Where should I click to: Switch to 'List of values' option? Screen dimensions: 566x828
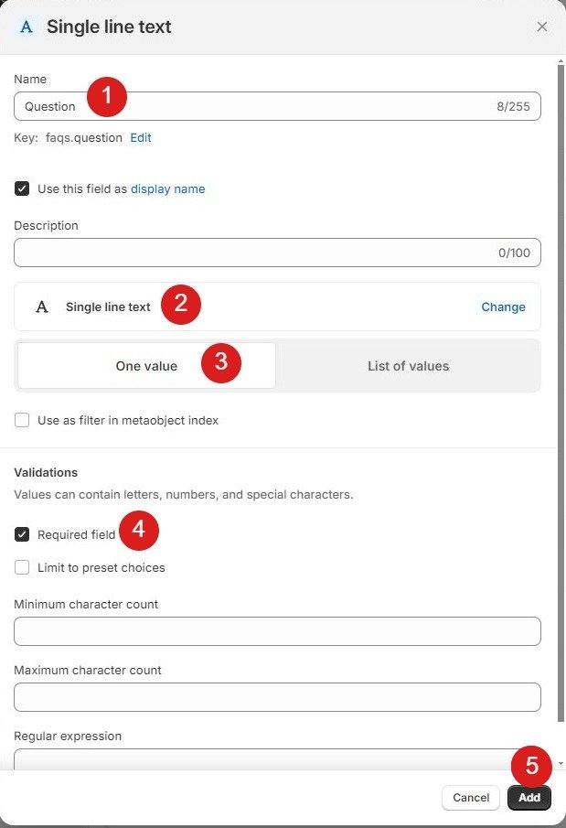[x=408, y=366]
